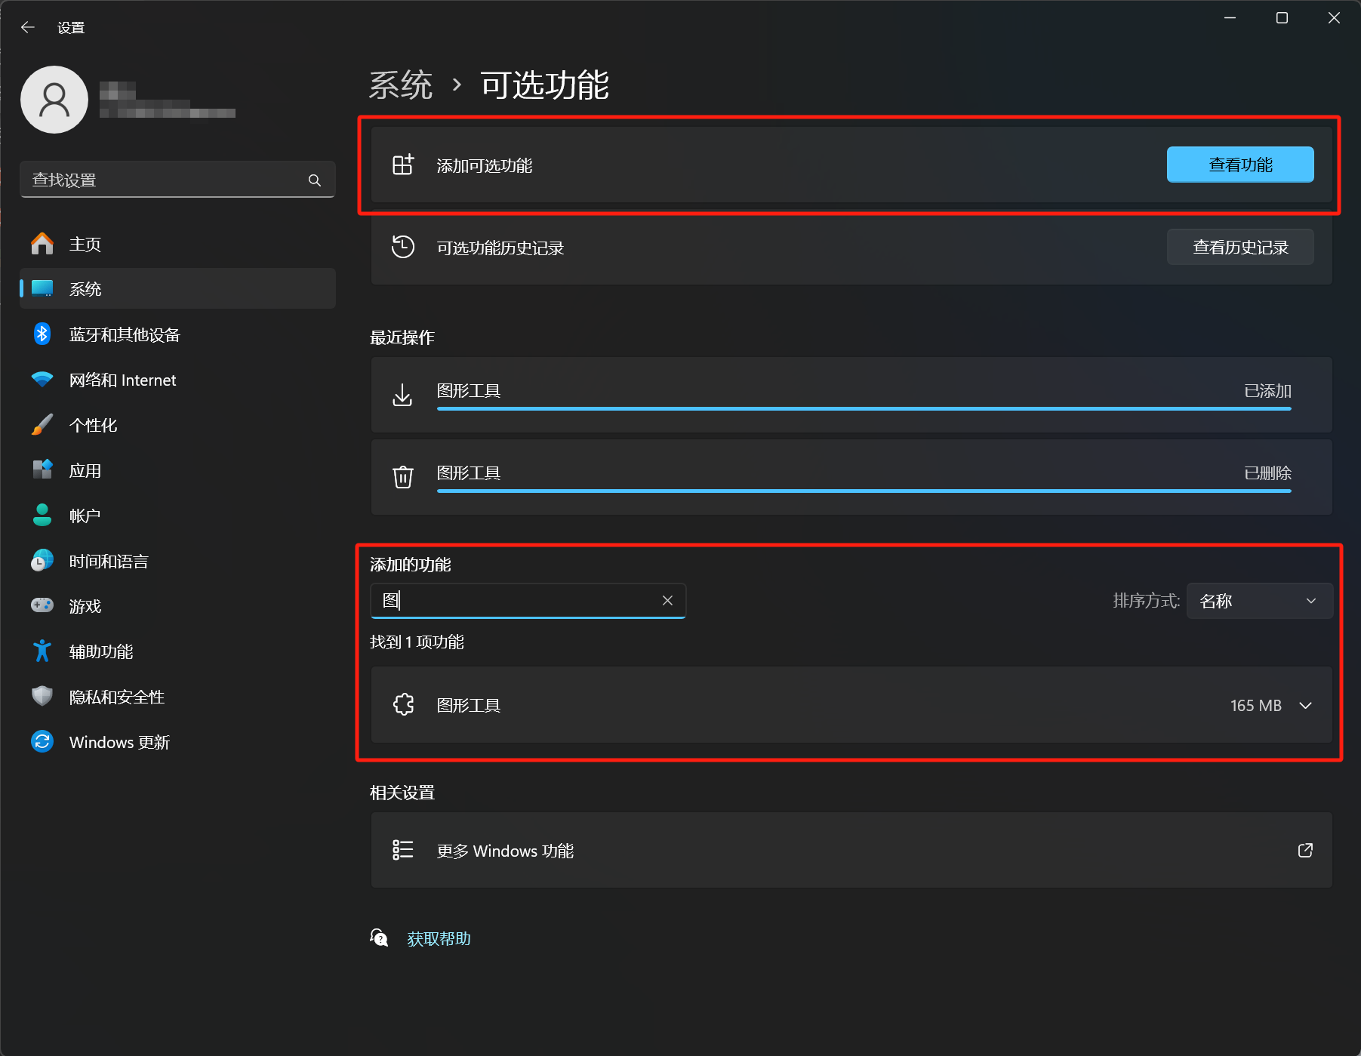Click the Windows 更新 refresh icon
The width and height of the screenshot is (1361, 1056).
coord(42,741)
